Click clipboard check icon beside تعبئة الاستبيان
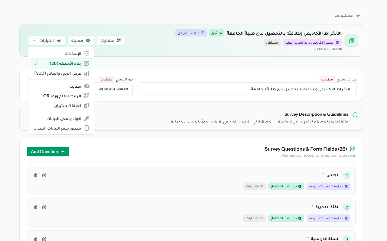387x241 pixels. [x=87, y=105]
